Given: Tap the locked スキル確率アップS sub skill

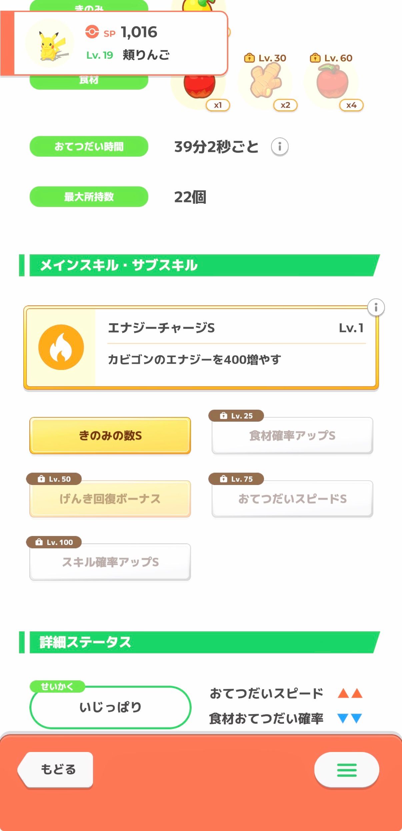Looking at the screenshot, I should pos(110,562).
